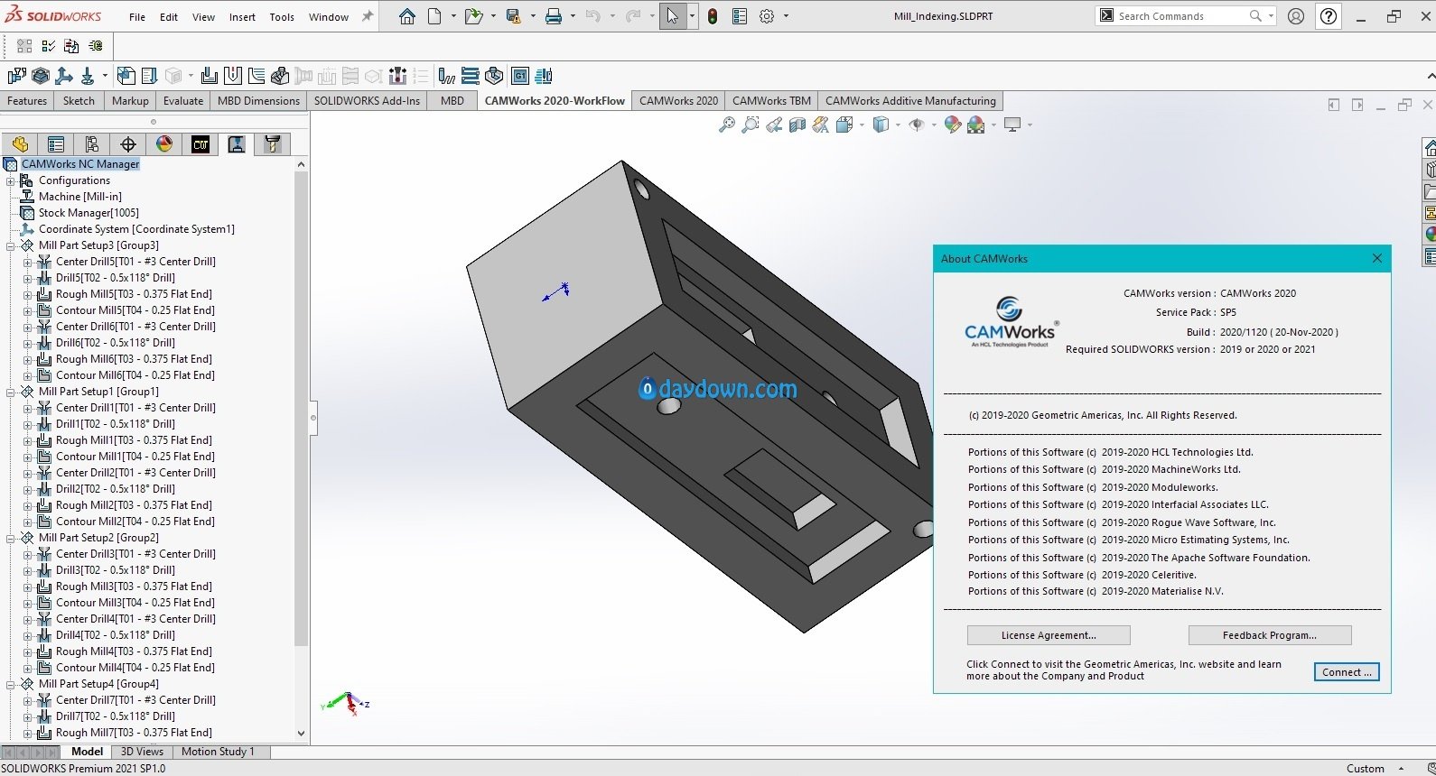Create a new document with New icon

(x=434, y=16)
